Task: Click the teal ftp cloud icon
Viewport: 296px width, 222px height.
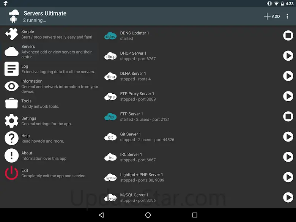Action: (111, 117)
